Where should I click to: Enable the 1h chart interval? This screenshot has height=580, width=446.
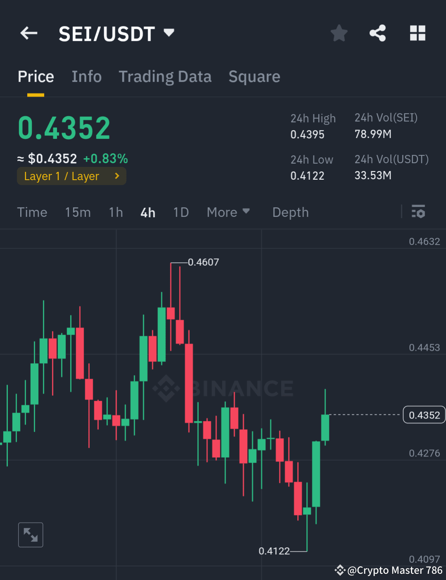116,212
